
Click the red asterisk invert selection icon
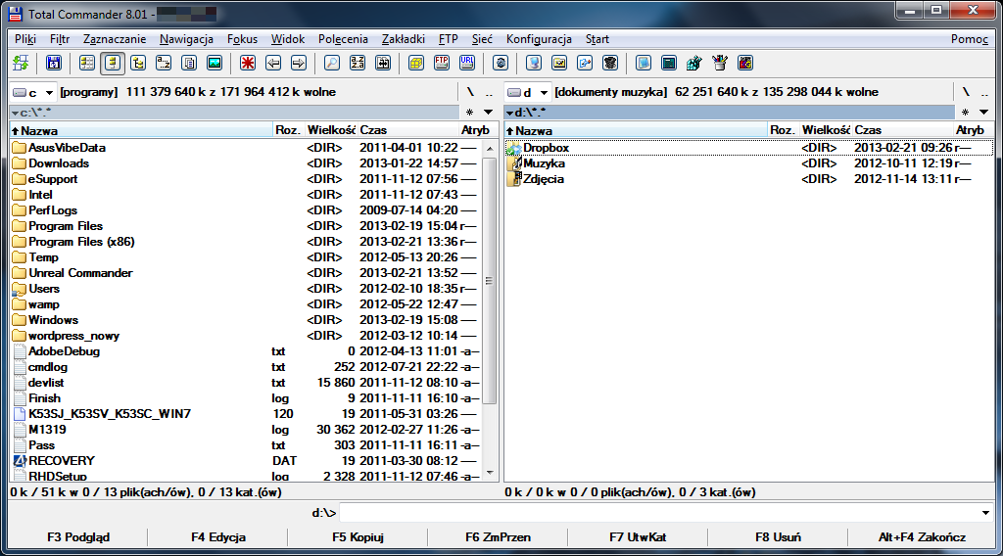(x=248, y=63)
